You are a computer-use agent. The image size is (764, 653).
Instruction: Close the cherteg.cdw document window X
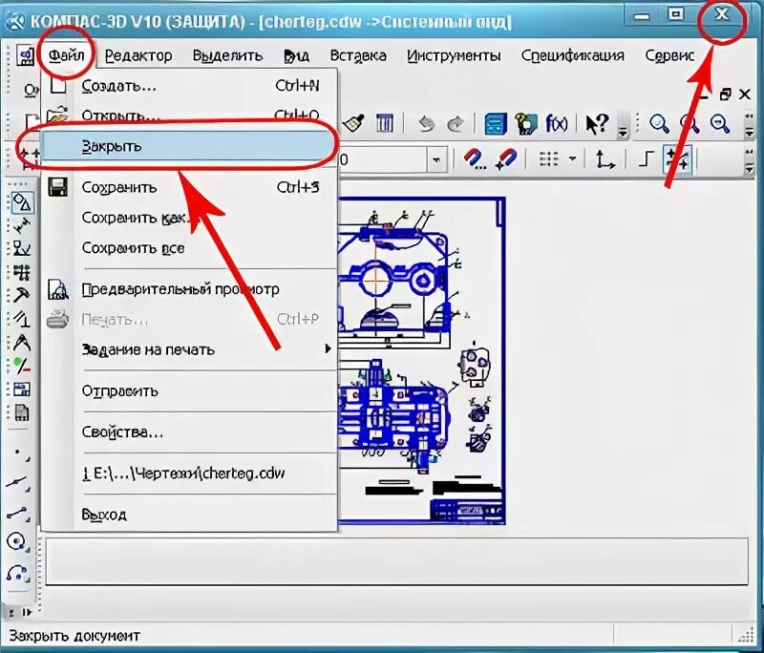pyautogui.click(x=745, y=94)
